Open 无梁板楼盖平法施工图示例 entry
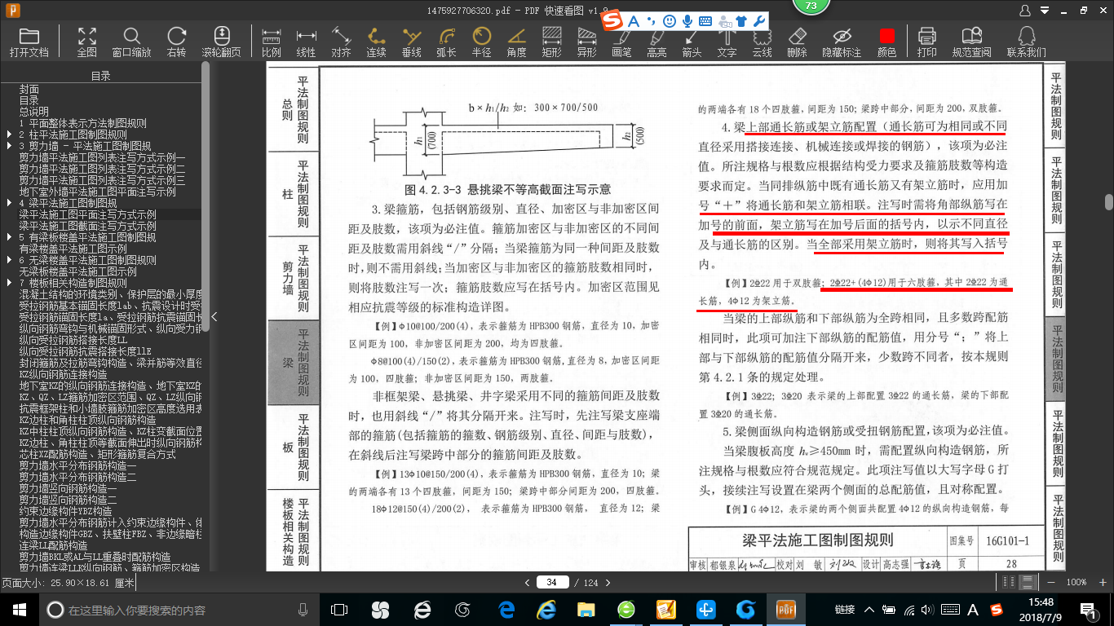The image size is (1114, 626). click(78, 271)
